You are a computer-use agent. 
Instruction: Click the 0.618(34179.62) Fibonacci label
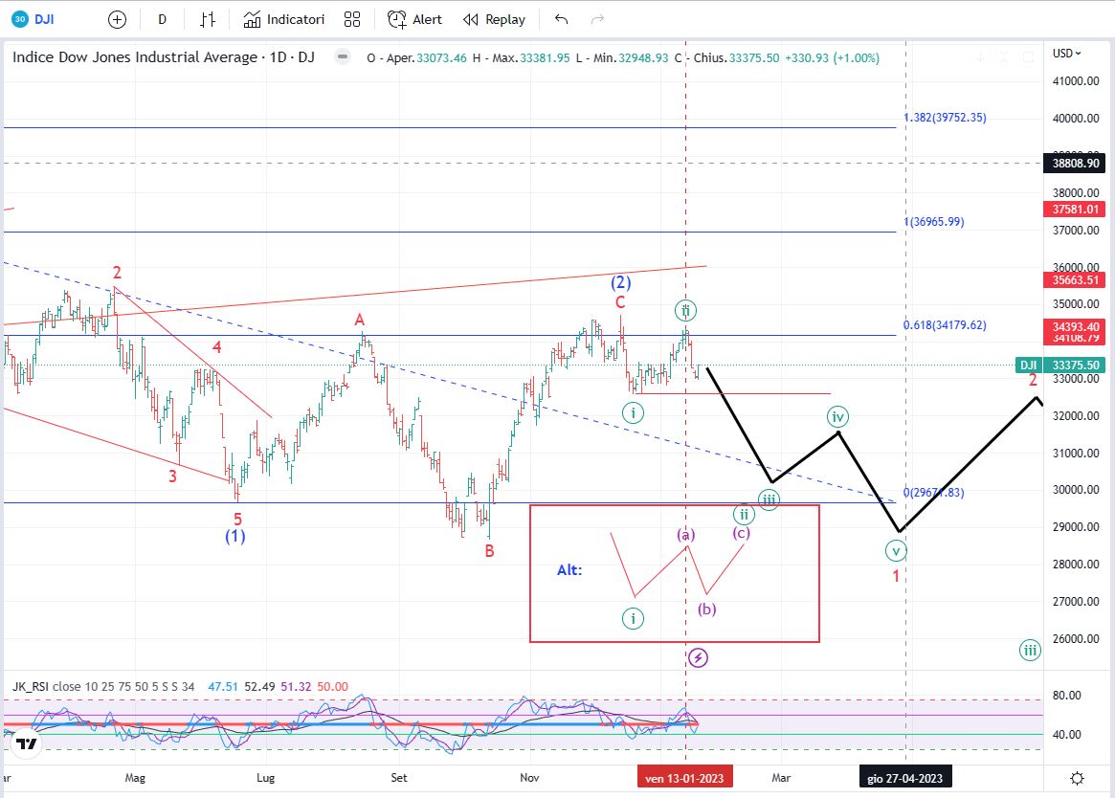945,325
